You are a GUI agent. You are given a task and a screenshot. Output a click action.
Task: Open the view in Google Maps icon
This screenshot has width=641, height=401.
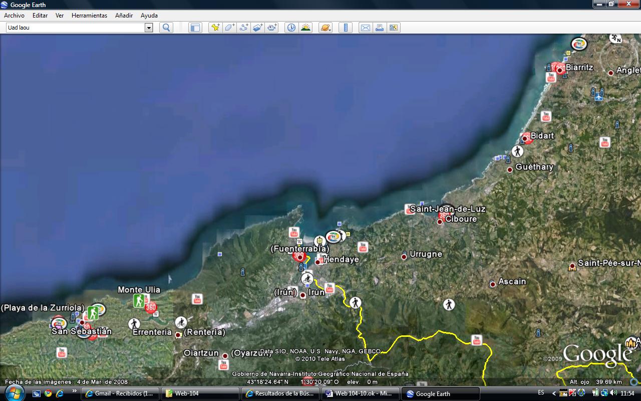(394, 28)
